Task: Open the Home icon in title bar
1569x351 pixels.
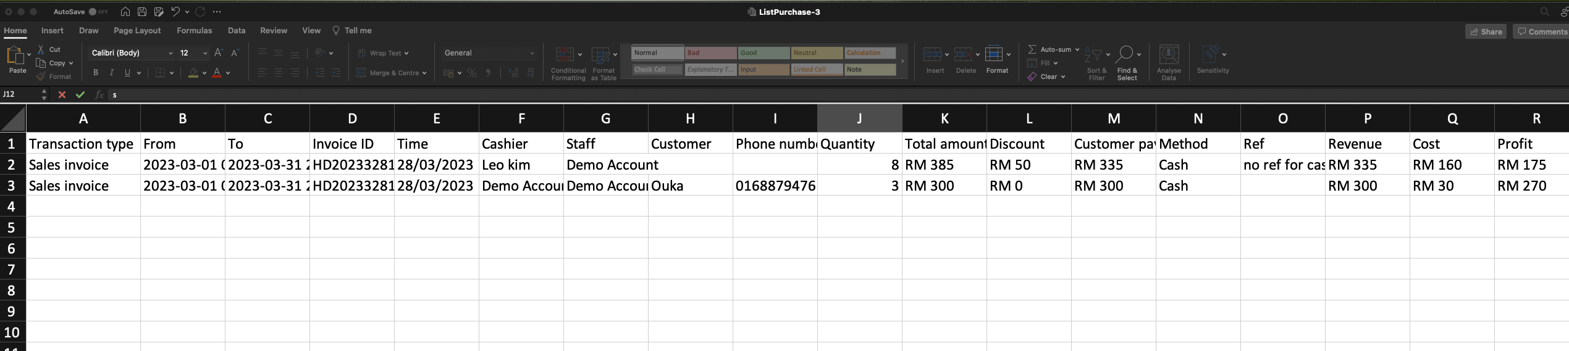Action: [125, 12]
